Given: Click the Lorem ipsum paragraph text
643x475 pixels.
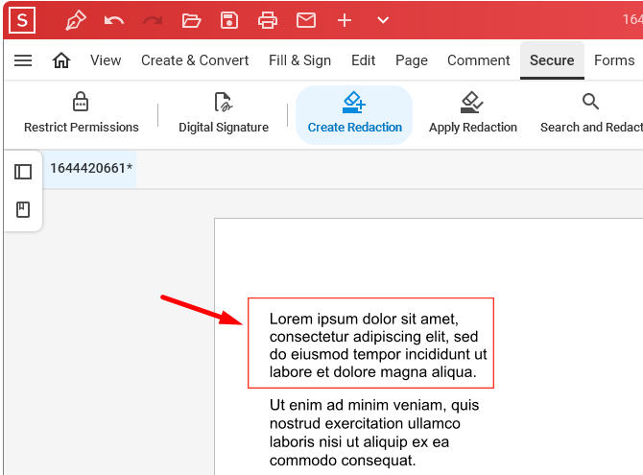Looking at the screenshot, I should [x=378, y=345].
